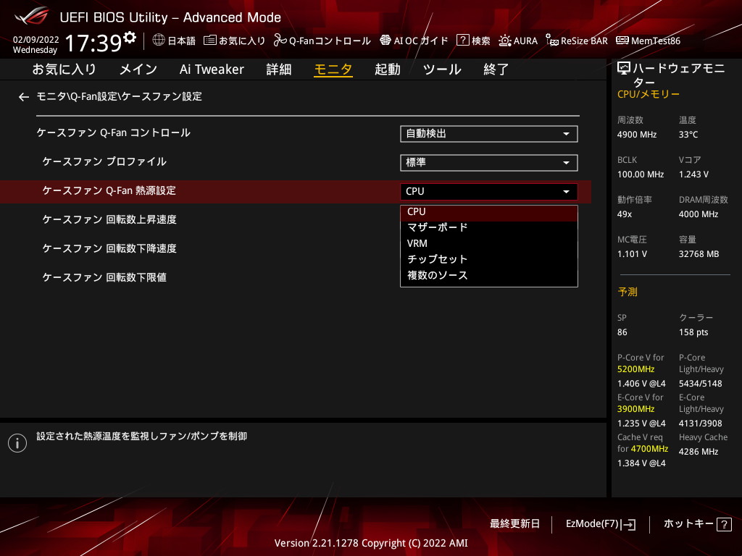The image size is (742, 556).
Task: Choose 複数のソース option
Action: (489, 275)
